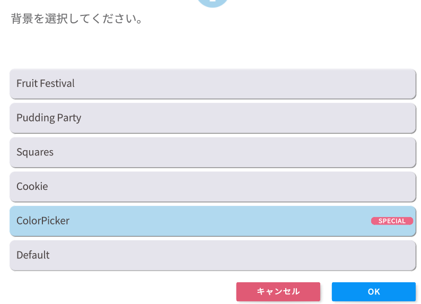Click the blue circular icon at top
Screen dimensions: 421x304
click(213, 3)
